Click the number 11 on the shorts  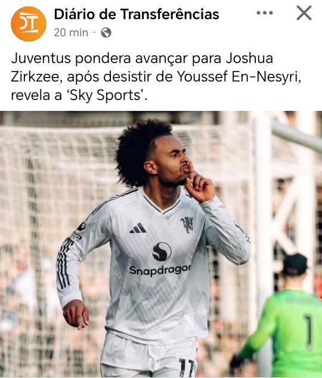pos(187,367)
